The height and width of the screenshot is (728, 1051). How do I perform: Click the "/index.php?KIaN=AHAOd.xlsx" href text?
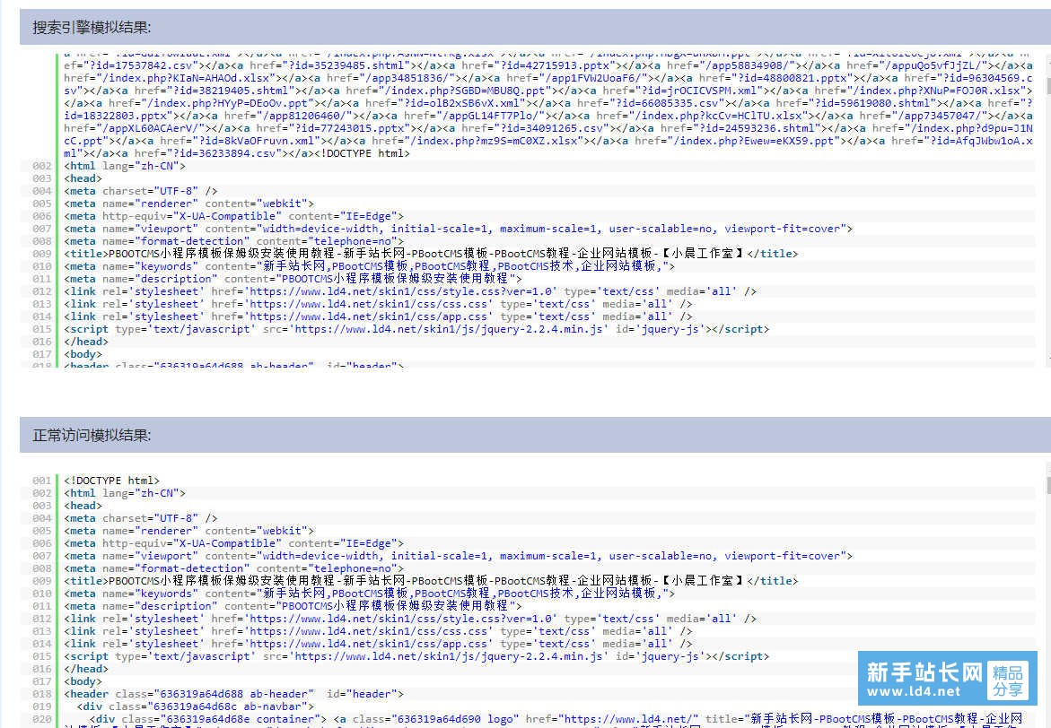(187, 78)
